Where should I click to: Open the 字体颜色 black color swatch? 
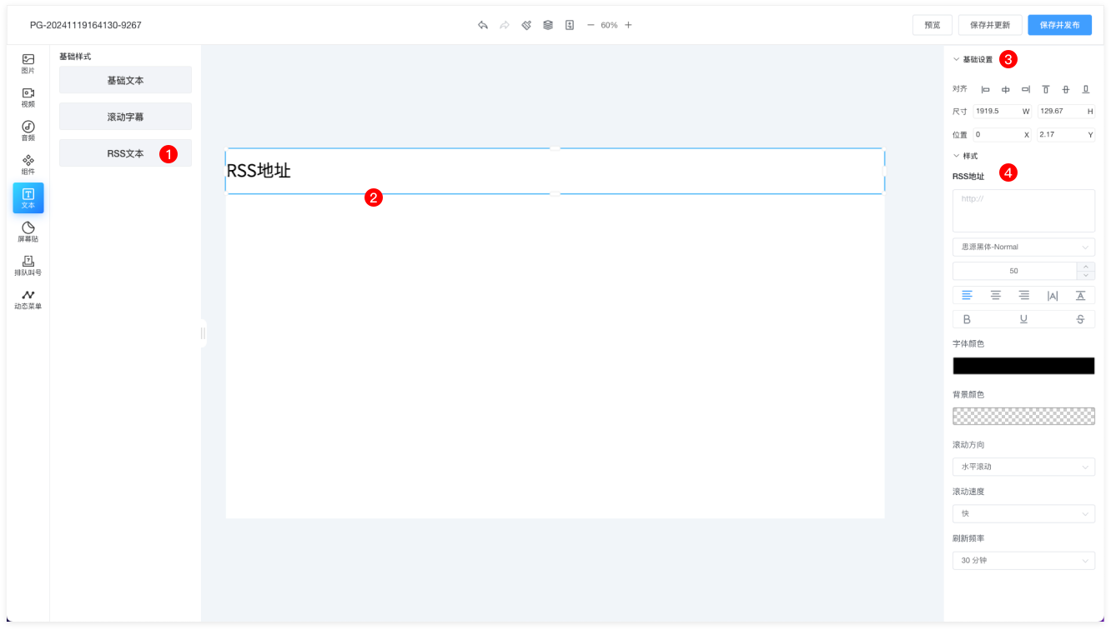tap(1023, 366)
